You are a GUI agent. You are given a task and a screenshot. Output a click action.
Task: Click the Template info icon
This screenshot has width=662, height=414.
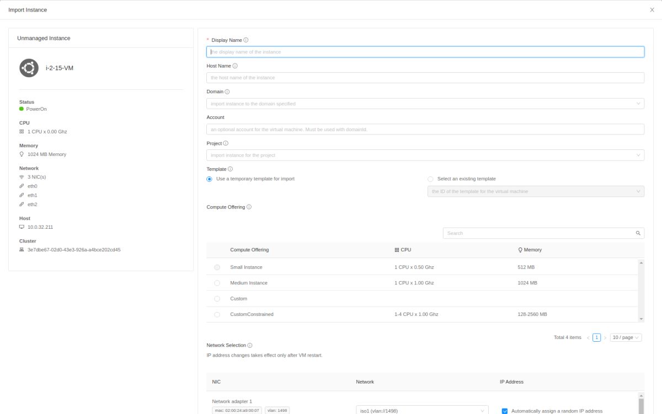coord(231,169)
